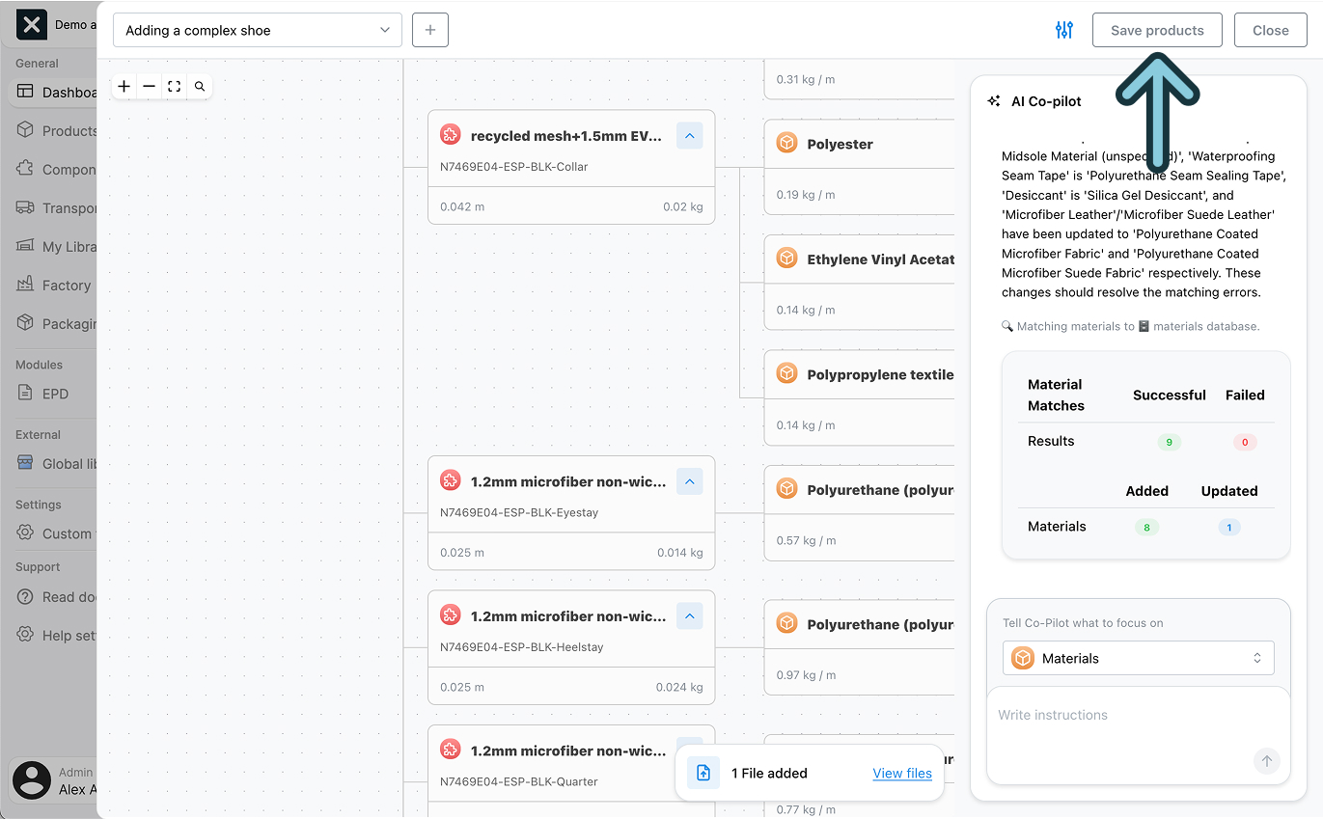This screenshot has width=1323, height=819.
Task: Click the Save products button
Action: pos(1156,30)
